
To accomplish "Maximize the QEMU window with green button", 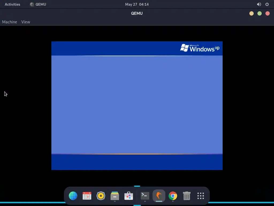I will (x=260, y=13).
